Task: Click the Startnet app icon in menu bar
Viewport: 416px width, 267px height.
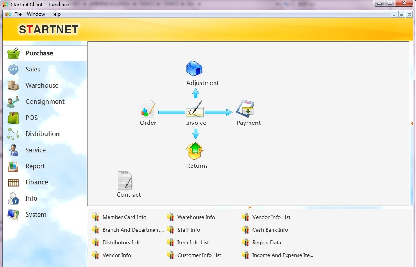Action: (8, 14)
